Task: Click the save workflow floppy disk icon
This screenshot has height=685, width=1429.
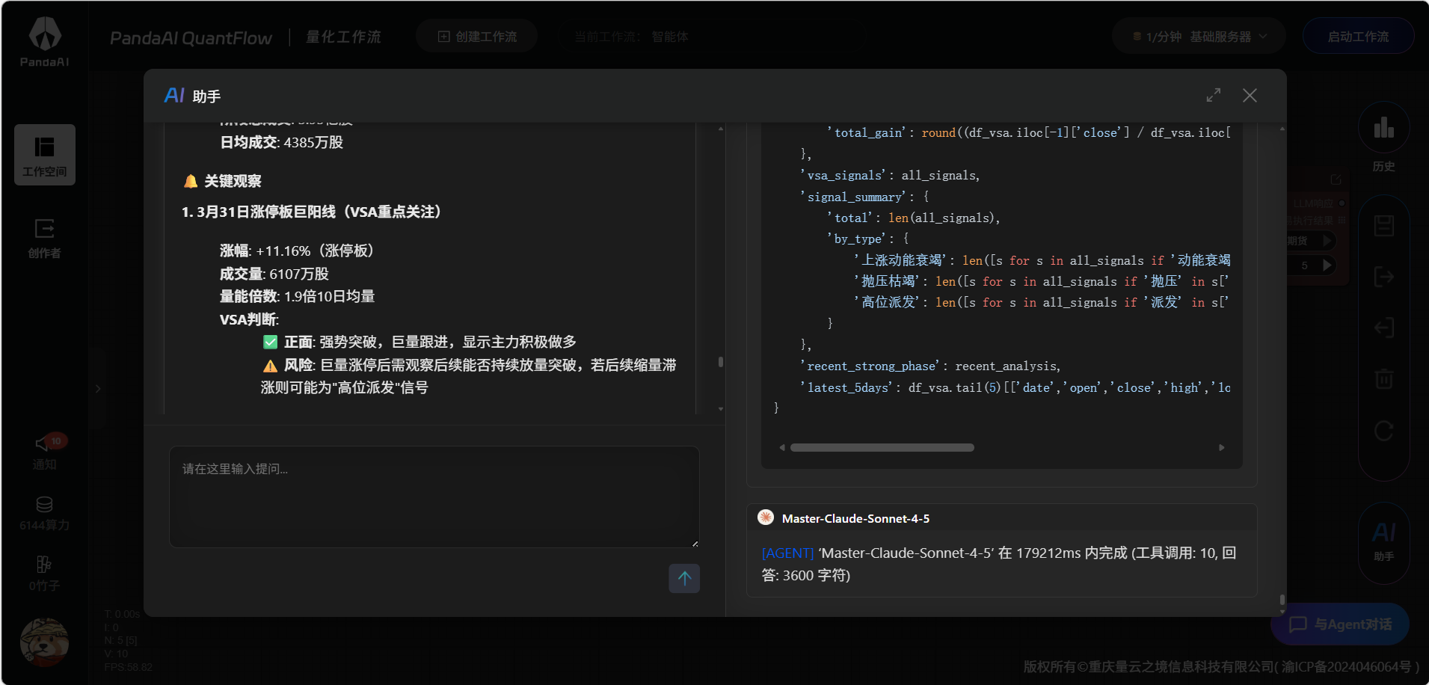Action: (1383, 226)
